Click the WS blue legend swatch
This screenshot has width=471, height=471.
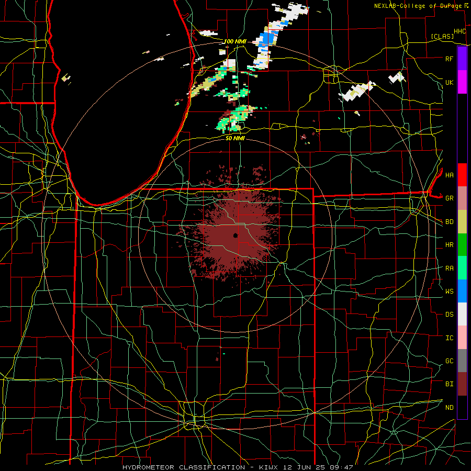tap(462, 291)
